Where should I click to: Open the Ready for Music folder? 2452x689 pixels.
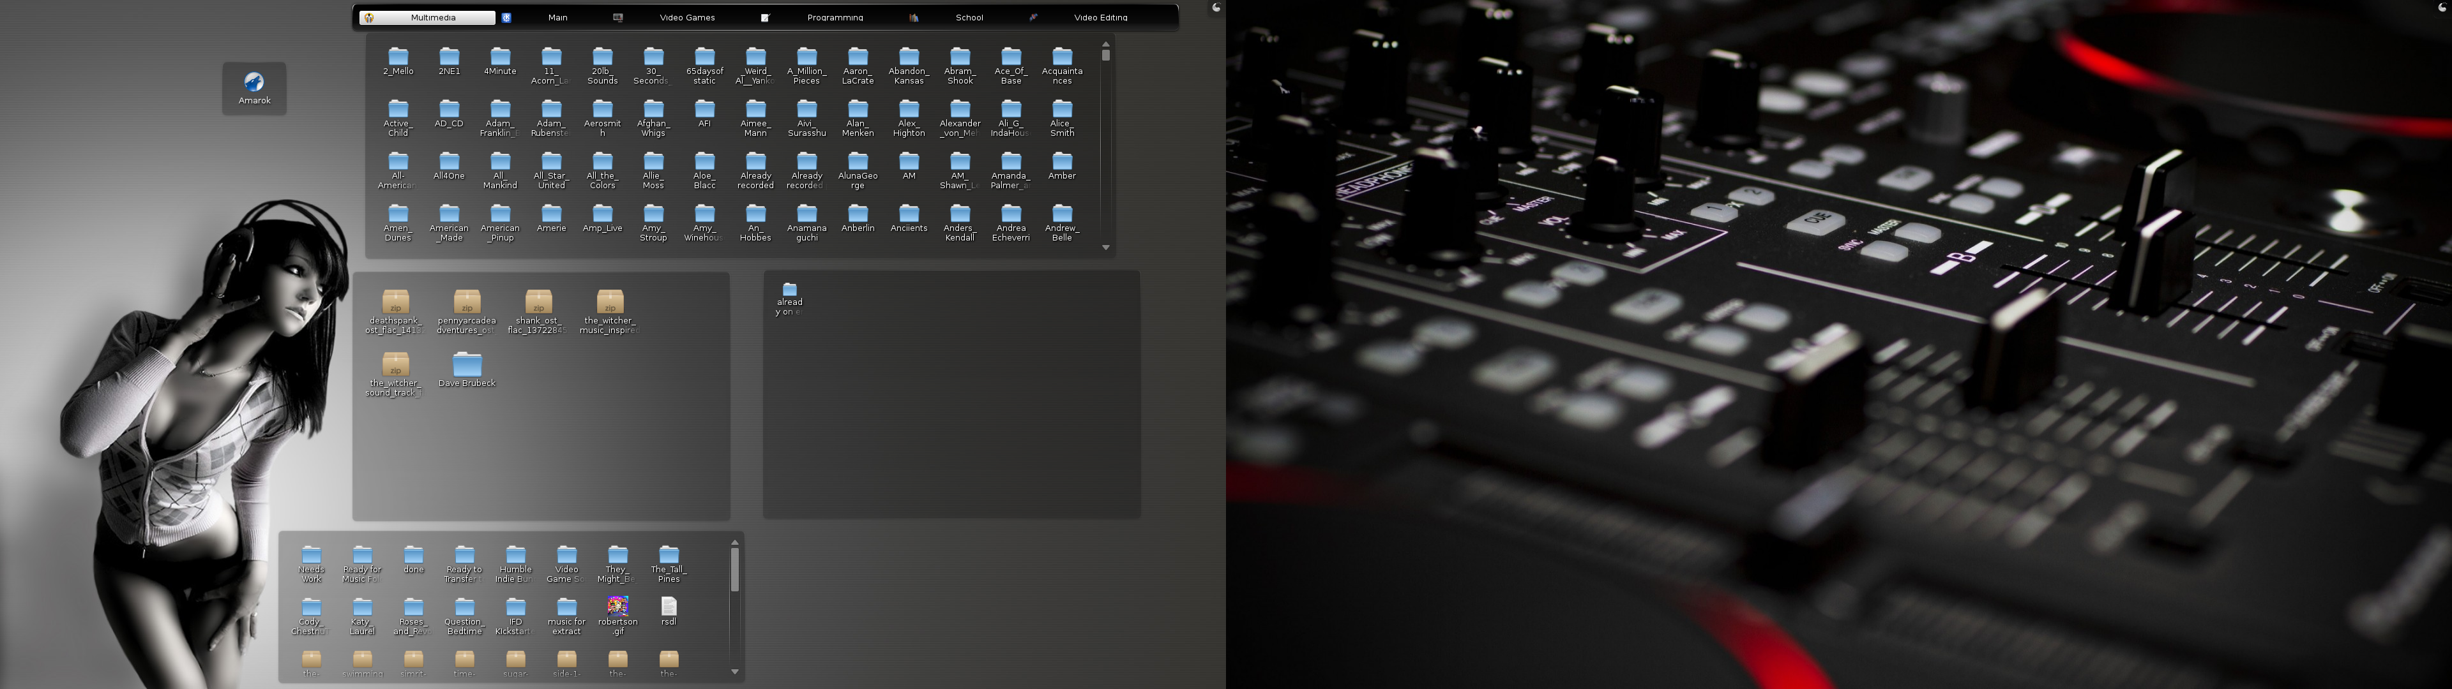[x=363, y=563]
